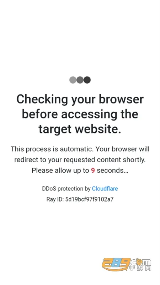Click the Ray ID value 5d19bcf97f9102a7

tap(89, 199)
